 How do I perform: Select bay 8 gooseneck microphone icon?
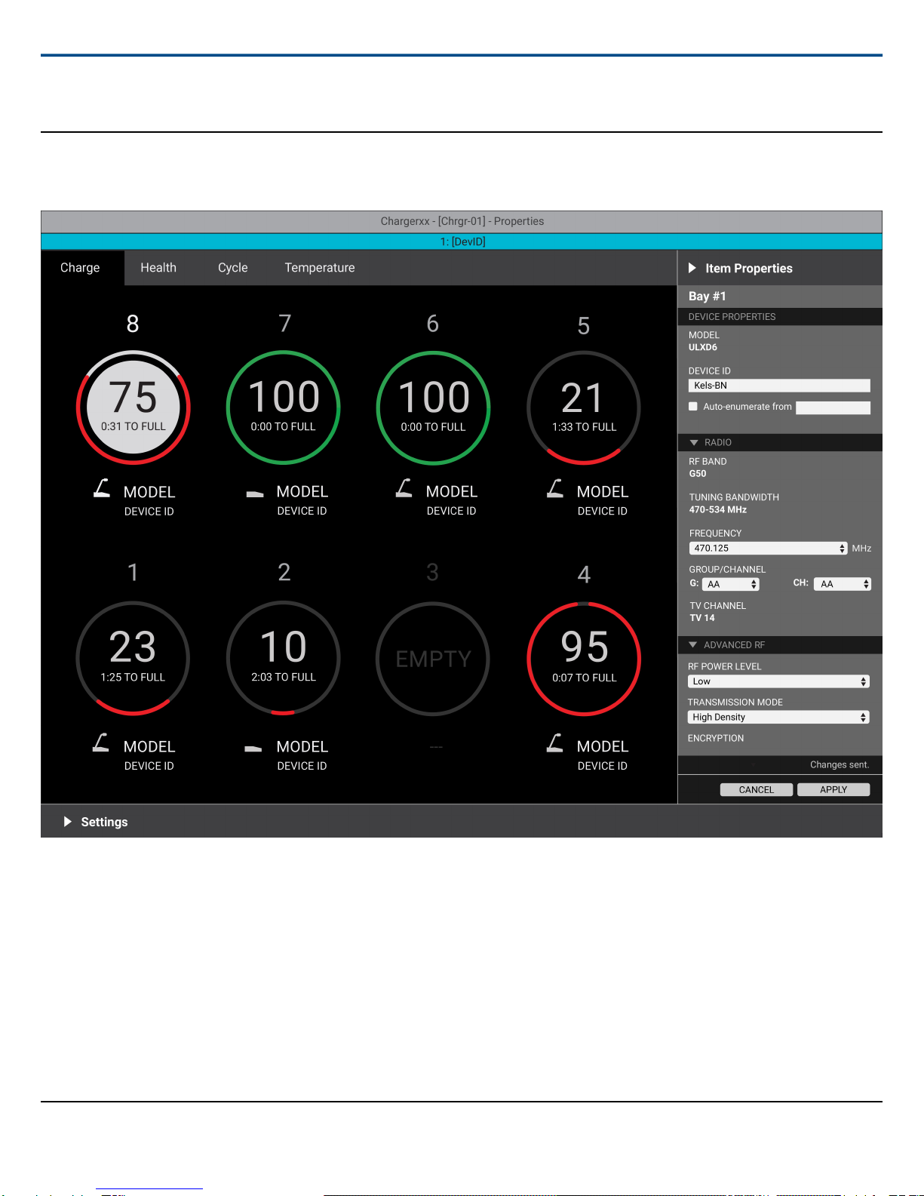point(102,488)
